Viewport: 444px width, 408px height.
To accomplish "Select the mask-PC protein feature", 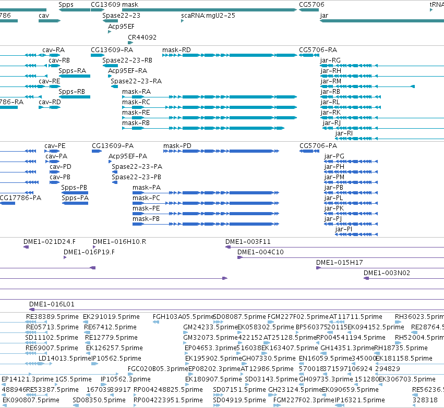I will pos(206,203).
